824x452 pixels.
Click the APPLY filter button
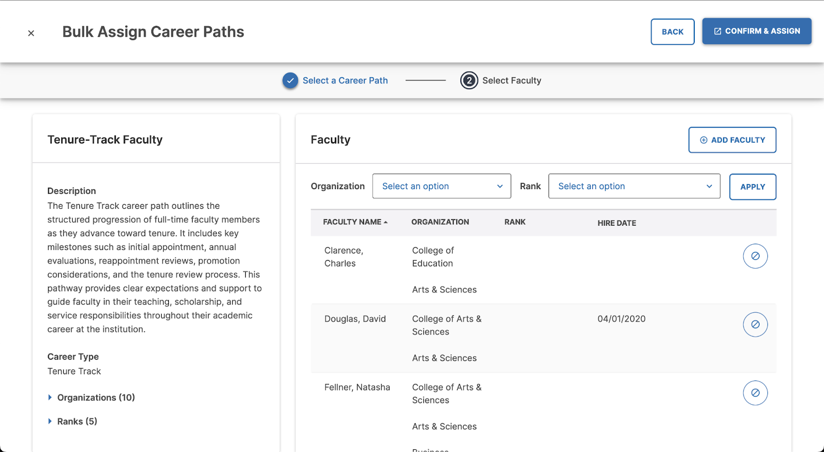point(753,187)
